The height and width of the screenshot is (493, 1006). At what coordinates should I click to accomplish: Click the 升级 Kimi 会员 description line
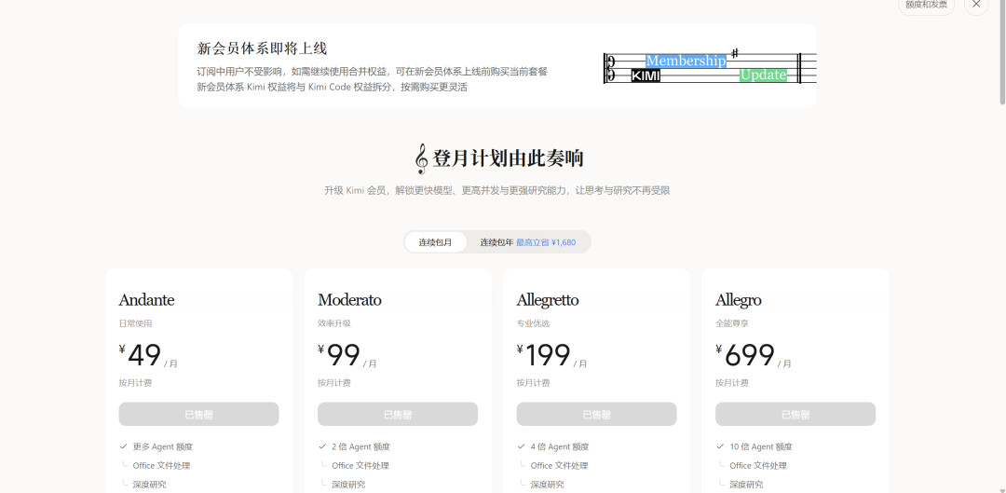click(x=497, y=191)
